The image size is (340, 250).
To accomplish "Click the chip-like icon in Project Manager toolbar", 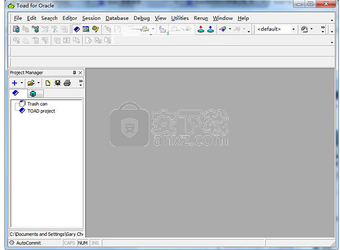I will click(57, 83).
